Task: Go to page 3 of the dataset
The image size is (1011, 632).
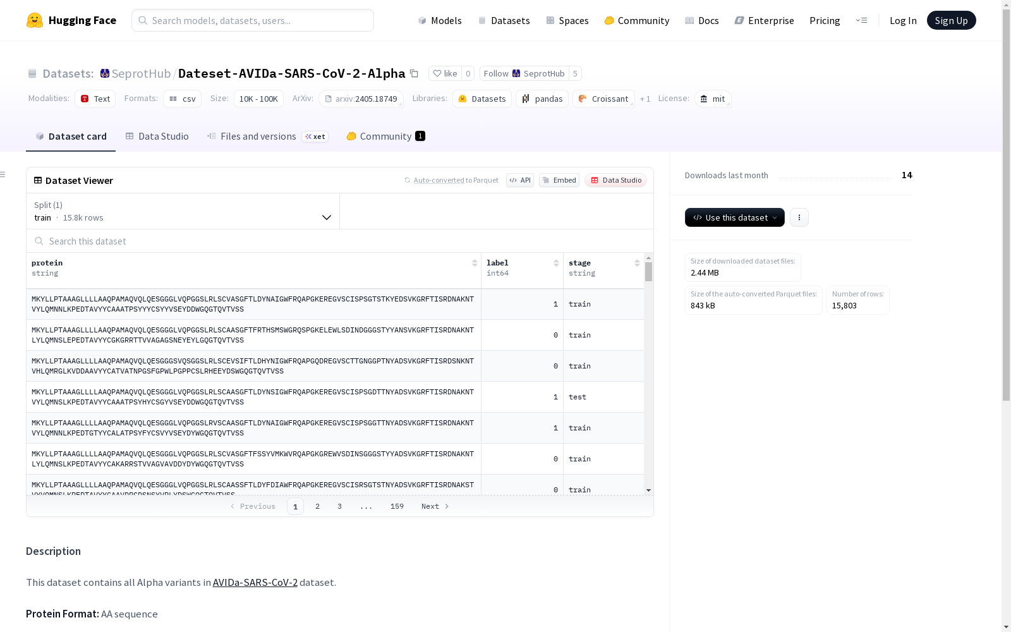Action: (x=339, y=506)
